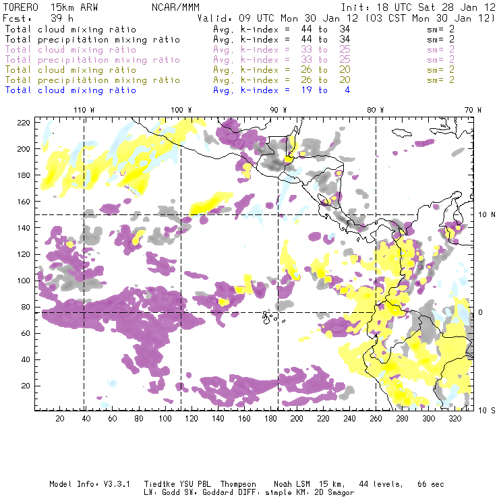Click the black "Total precipitation mixing ratio" legend line
499x499 pixels.
click(92, 40)
